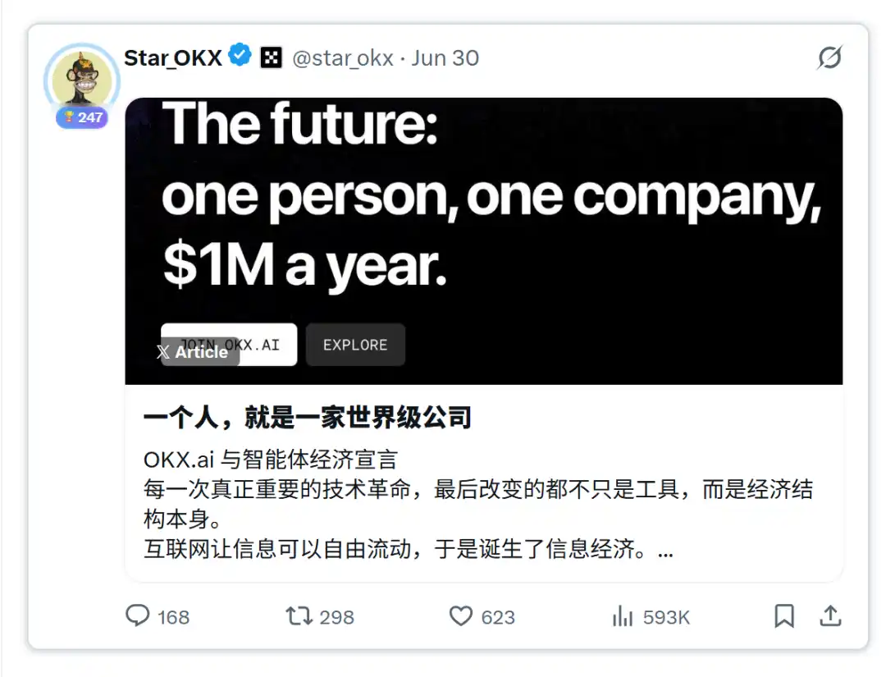This screenshot has height=677, width=886.
Task: Bookmark this post
Action: pos(784,616)
